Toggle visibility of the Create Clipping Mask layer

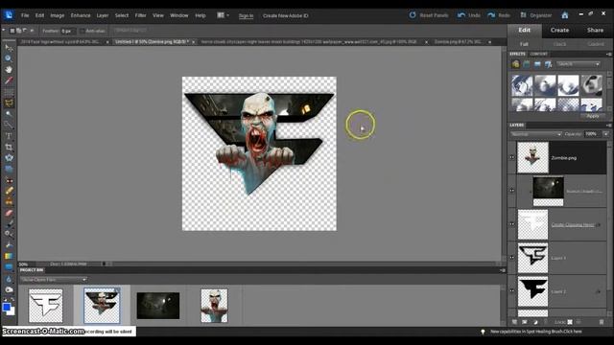pos(511,224)
